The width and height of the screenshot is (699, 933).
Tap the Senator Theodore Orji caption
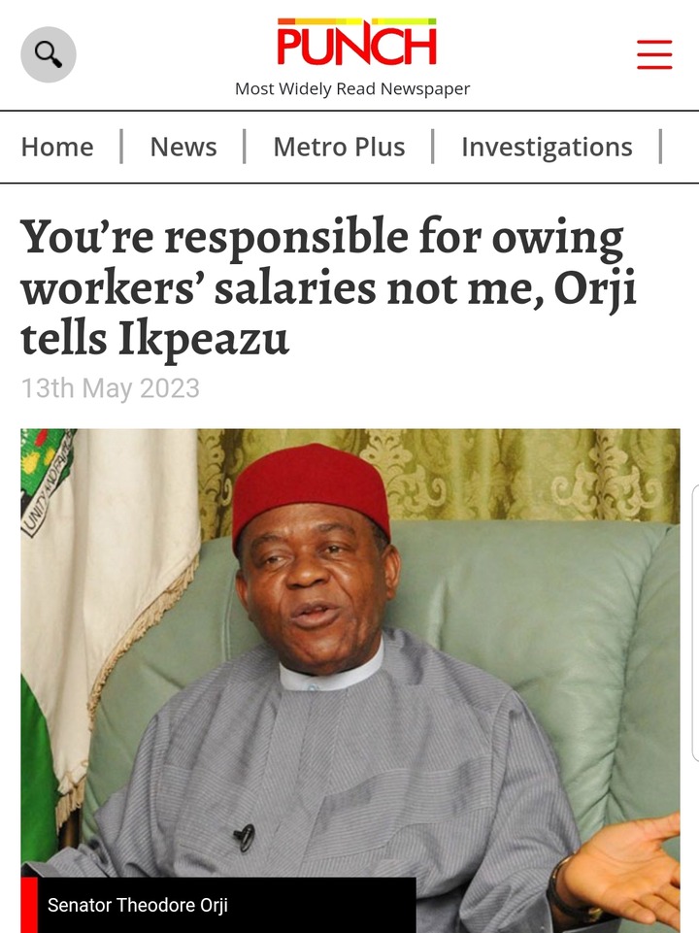tap(137, 906)
